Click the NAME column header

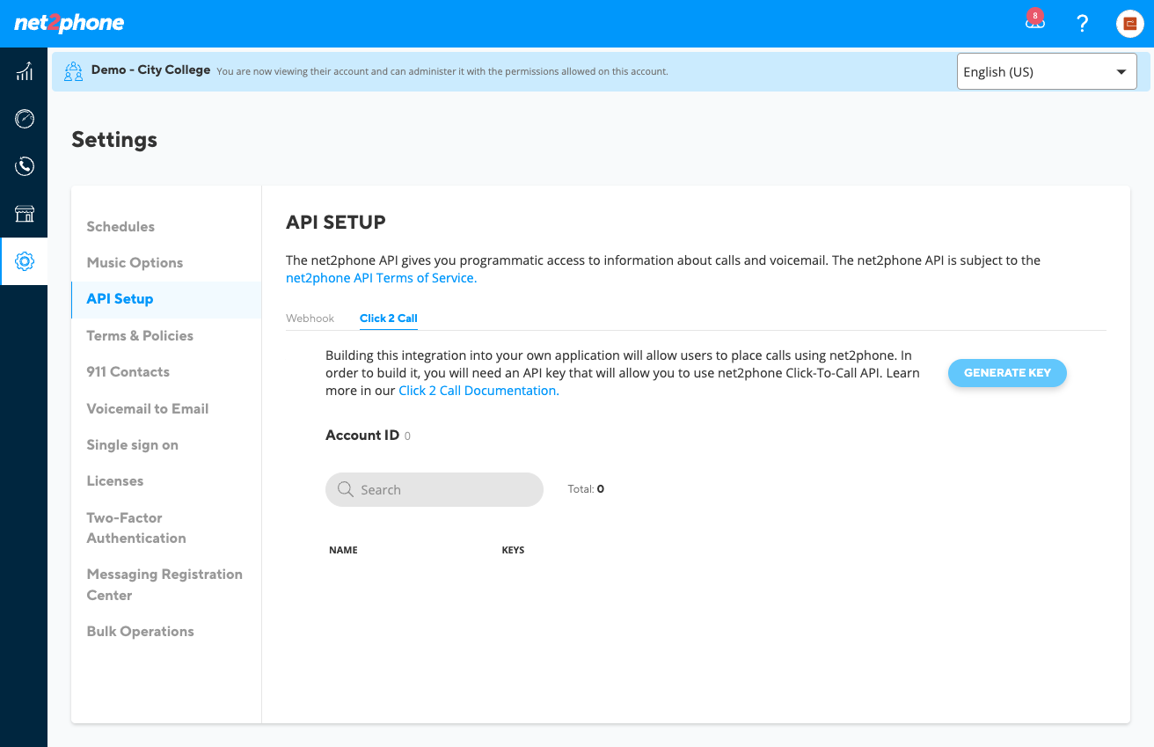coord(343,550)
